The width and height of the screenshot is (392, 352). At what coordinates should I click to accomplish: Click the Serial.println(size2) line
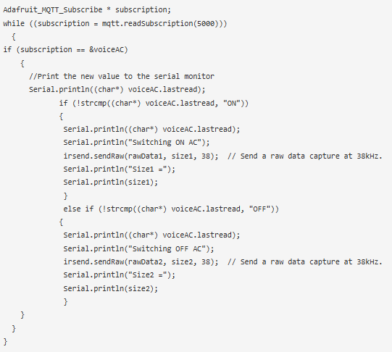(x=111, y=288)
